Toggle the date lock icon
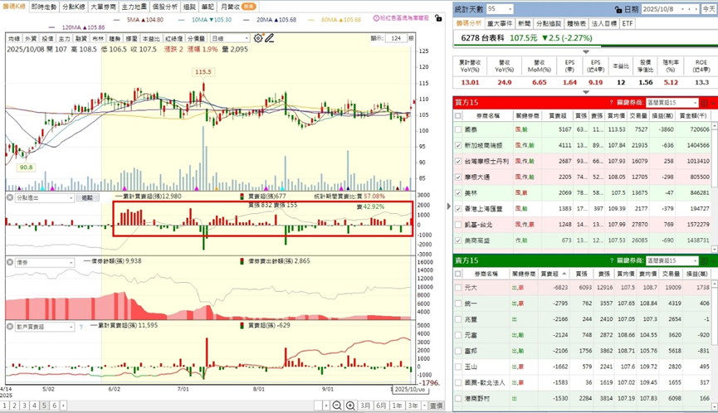This screenshot has height=413, width=718. (x=618, y=9)
